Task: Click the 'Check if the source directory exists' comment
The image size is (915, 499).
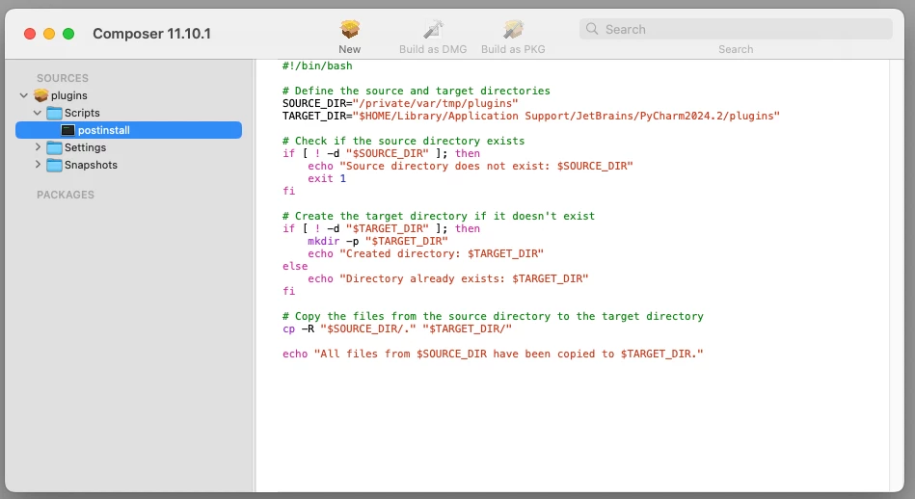Action: click(403, 141)
